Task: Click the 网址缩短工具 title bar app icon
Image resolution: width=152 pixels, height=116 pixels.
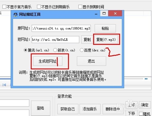Action: pos(15,14)
